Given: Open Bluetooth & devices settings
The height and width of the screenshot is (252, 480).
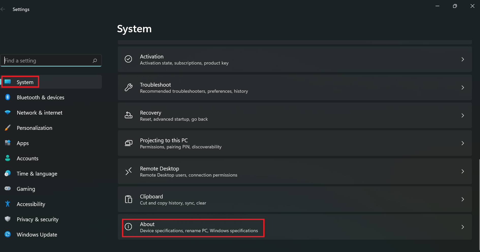Looking at the screenshot, I should (51, 97).
